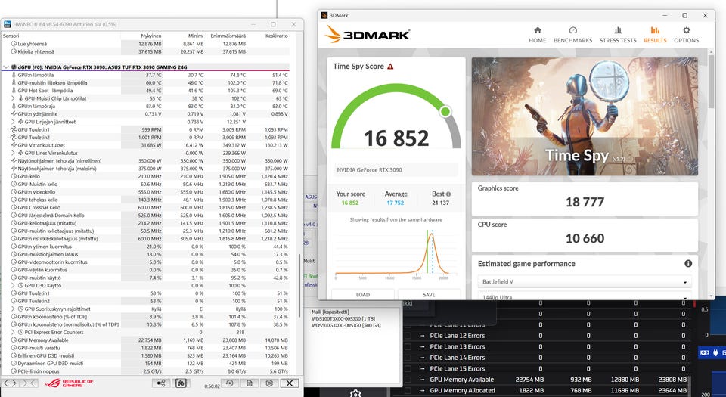Expand the GPU-Muisti Chip Lämpötilat sensor row
Image resolution: width=726 pixels, height=397 pixels.
click(x=13, y=98)
